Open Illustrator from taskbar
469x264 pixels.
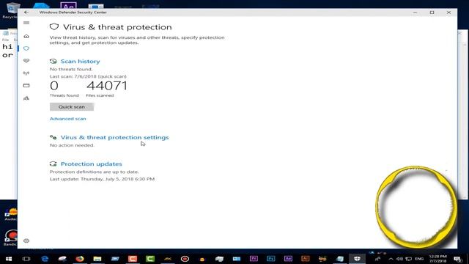coord(305,259)
